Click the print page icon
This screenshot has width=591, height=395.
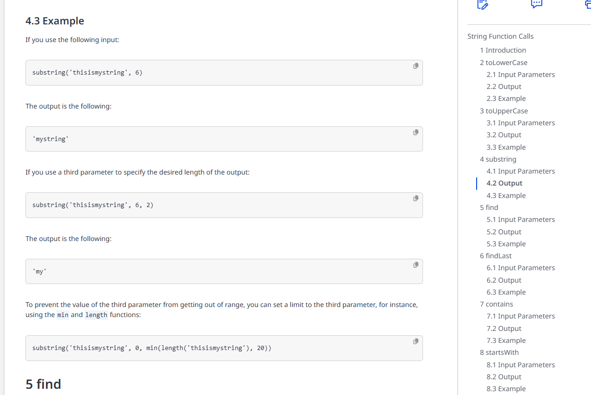(588, 4)
